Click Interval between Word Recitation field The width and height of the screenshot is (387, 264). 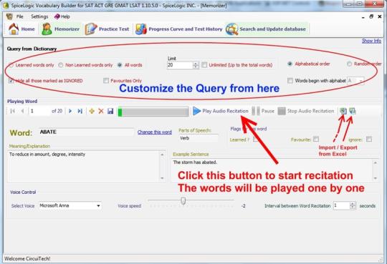coord(342,205)
